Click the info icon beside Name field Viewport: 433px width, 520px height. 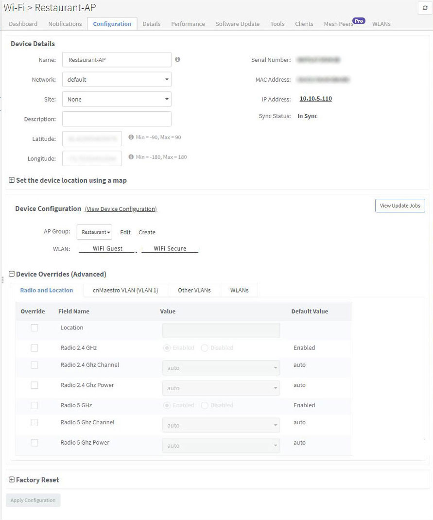coord(178,59)
